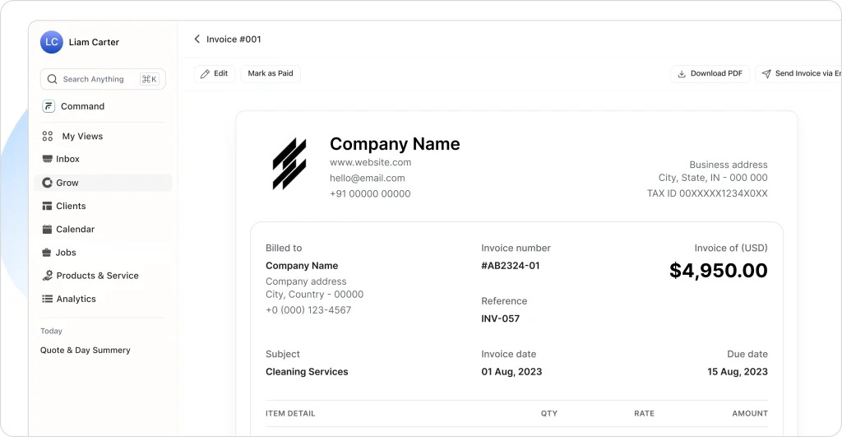Image resolution: width=842 pixels, height=437 pixels.
Task: Focus the Search Anything field
Action: (103, 79)
